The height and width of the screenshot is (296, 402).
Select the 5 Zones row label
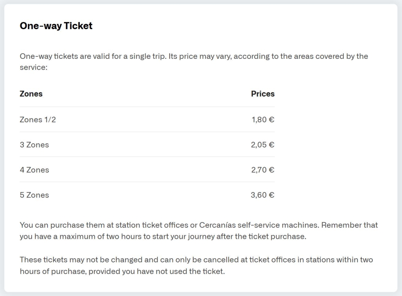(34, 195)
